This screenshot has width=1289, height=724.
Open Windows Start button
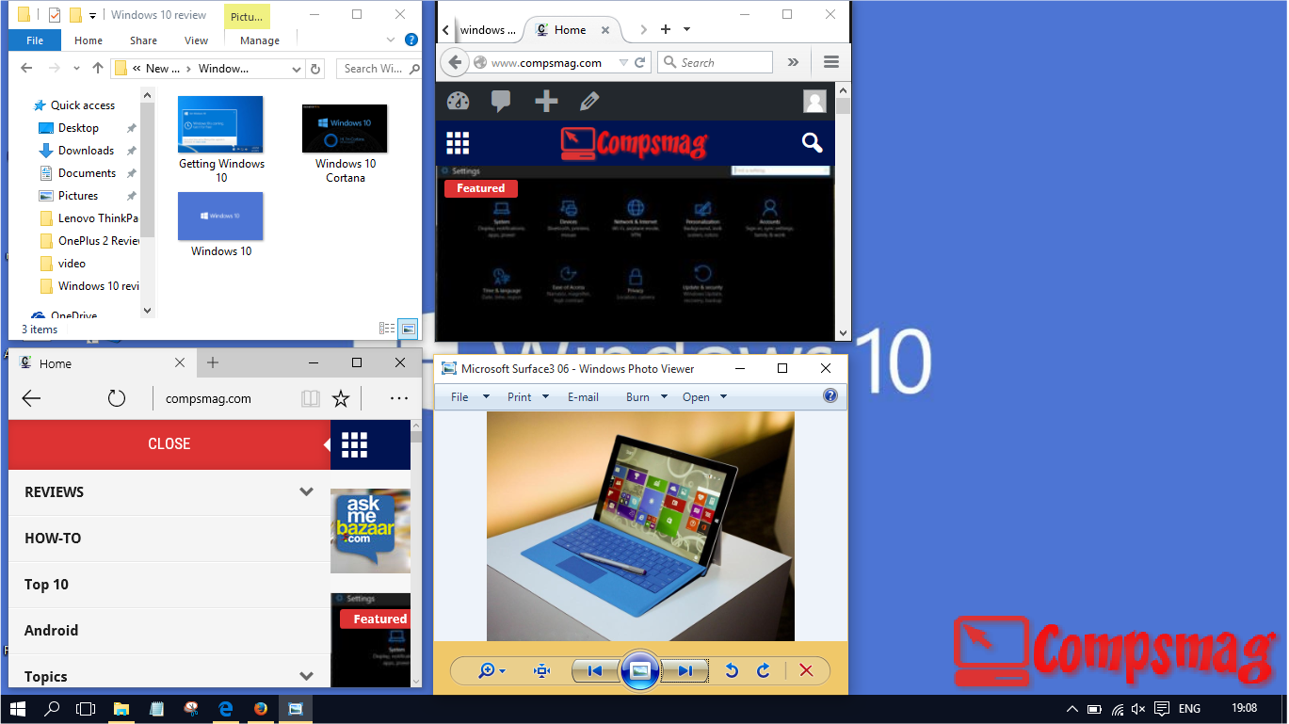pos(18,708)
